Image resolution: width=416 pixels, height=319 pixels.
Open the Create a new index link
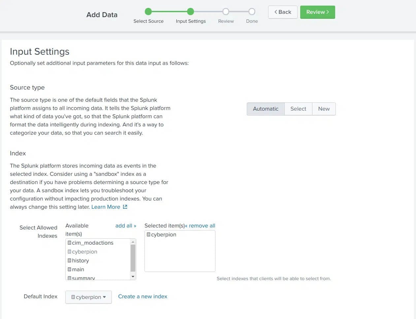143,296
